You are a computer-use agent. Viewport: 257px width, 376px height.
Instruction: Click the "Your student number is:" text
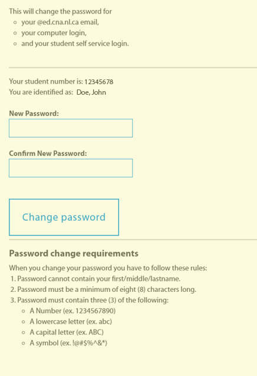[46, 82]
